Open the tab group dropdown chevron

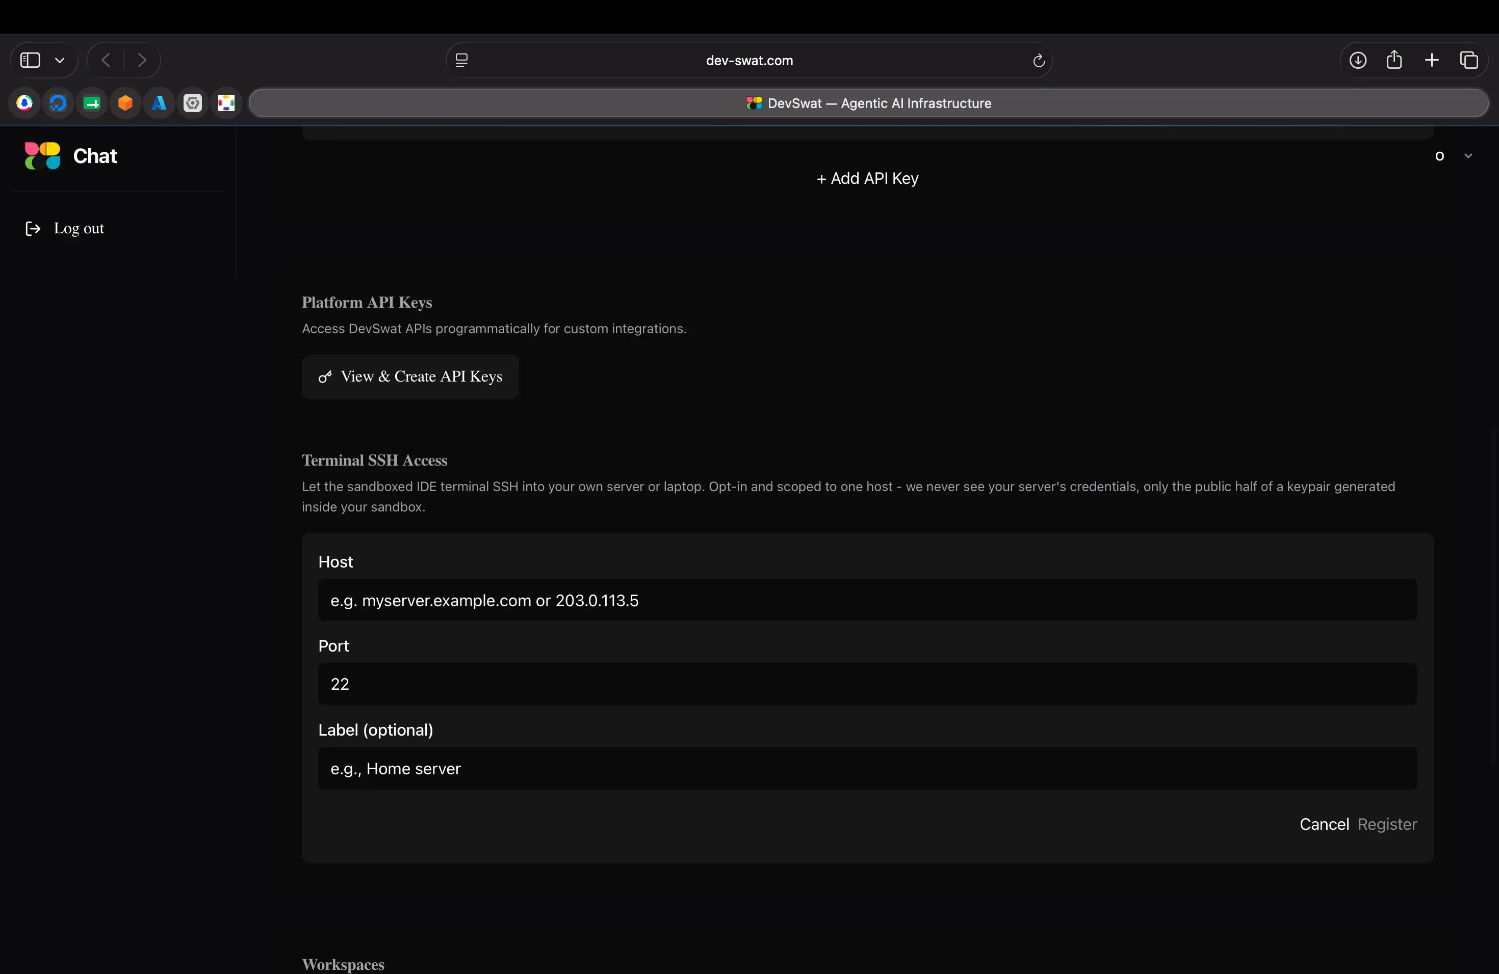tap(60, 61)
